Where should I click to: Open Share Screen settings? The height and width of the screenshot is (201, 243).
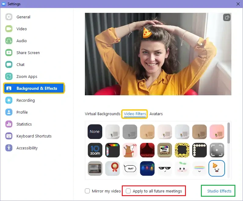[x=28, y=53]
